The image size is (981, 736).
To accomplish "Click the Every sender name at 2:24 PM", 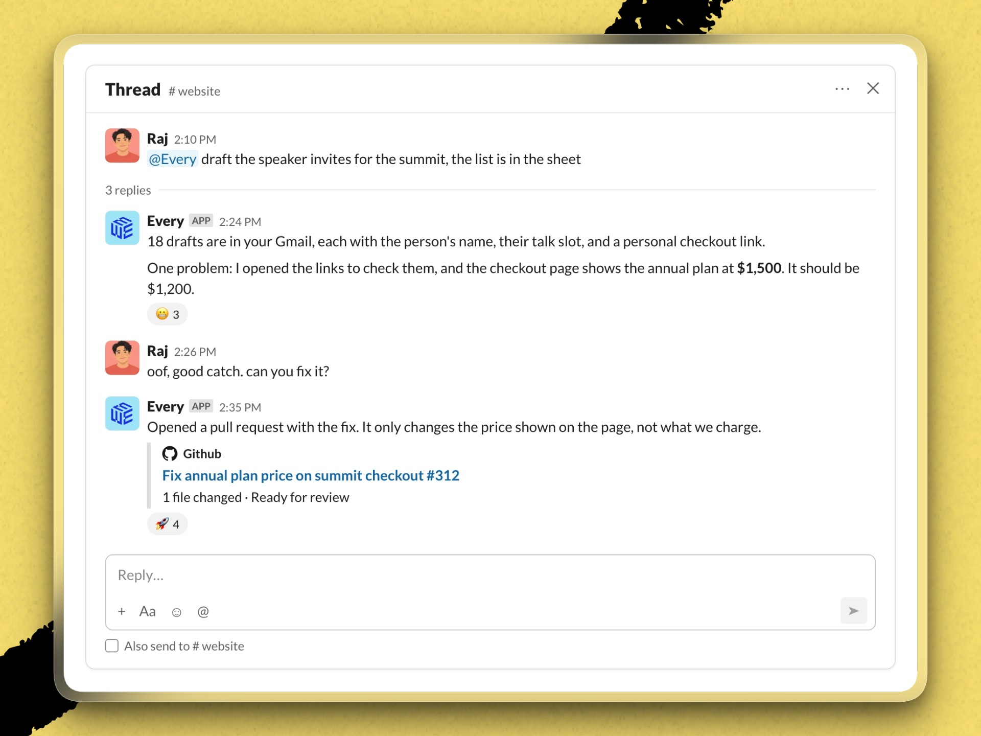I will click(166, 221).
